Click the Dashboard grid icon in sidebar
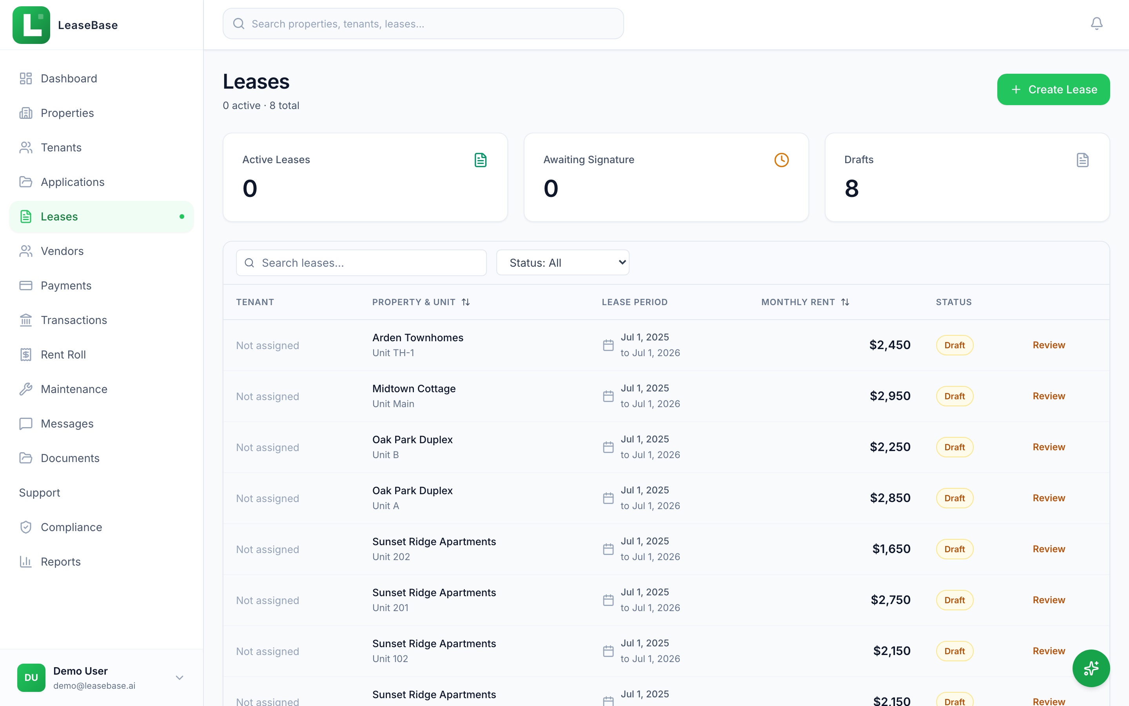1129x706 pixels. click(x=25, y=78)
